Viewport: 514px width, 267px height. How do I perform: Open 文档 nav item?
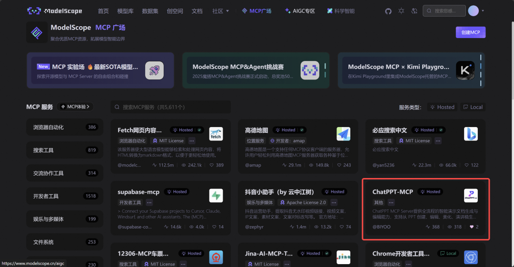point(197,11)
